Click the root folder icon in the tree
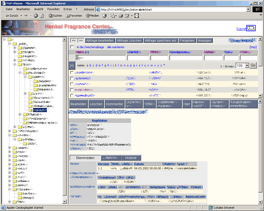This screenshot has height=211, width=264. pos(9,40)
